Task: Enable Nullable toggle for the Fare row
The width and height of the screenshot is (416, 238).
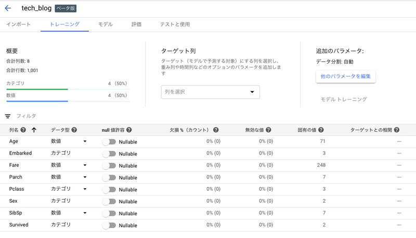Action: point(109,165)
